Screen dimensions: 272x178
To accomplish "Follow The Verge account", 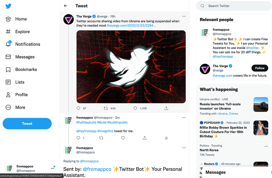I will (260, 68).
